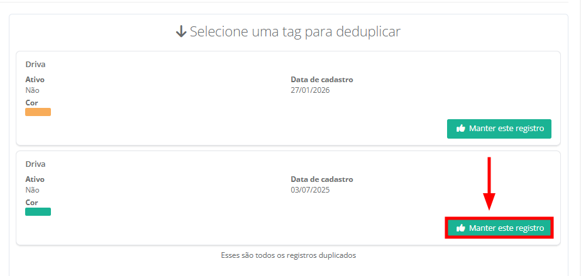Click thumbs-up icon on the 27/01/2026 record button
Image resolution: width=581 pixels, height=276 pixels.
point(461,129)
